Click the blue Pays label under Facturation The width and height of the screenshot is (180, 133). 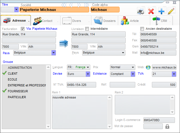[6, 53]
